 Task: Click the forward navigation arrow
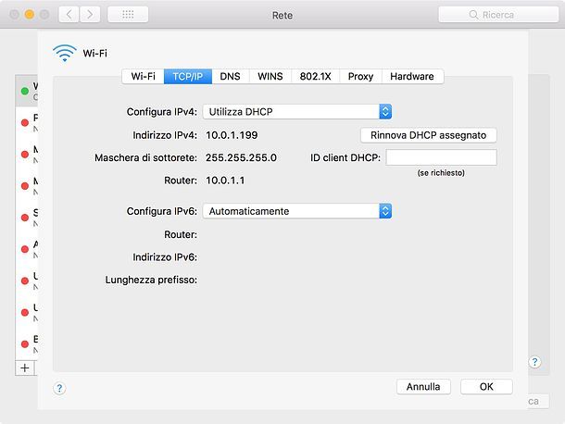(90, 15)
